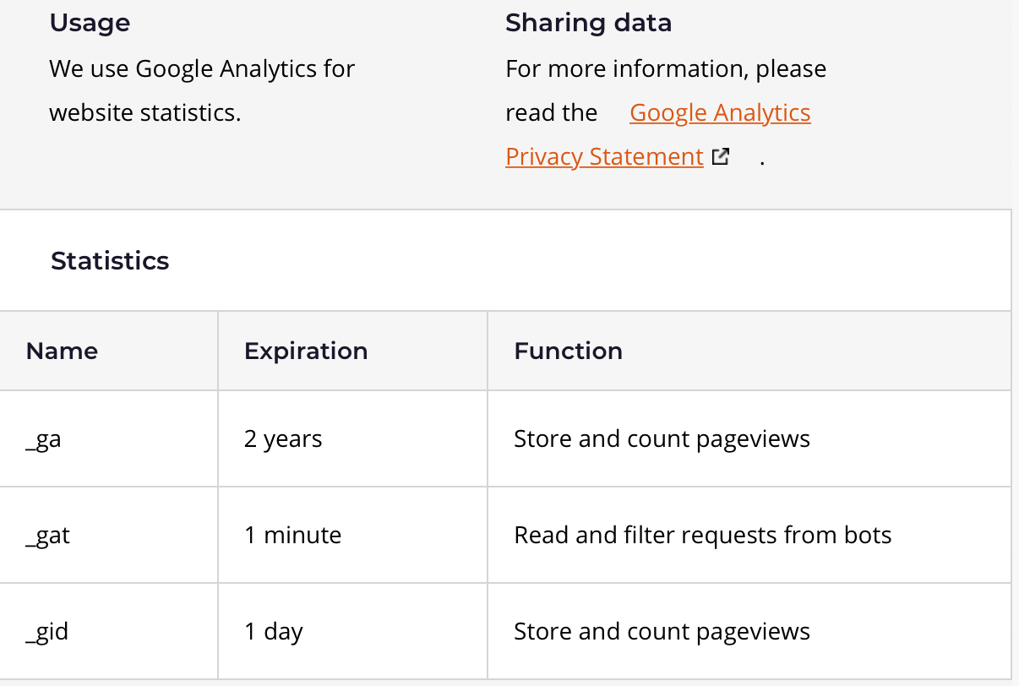Click the Statistics table title
This screenshot has width=1019, height=686.
110,261
